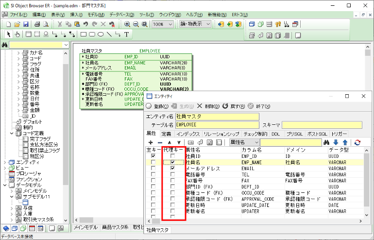Click the blue down arrow search-next icon
This screenshot has height=240, width=374.
click(336, 142)
